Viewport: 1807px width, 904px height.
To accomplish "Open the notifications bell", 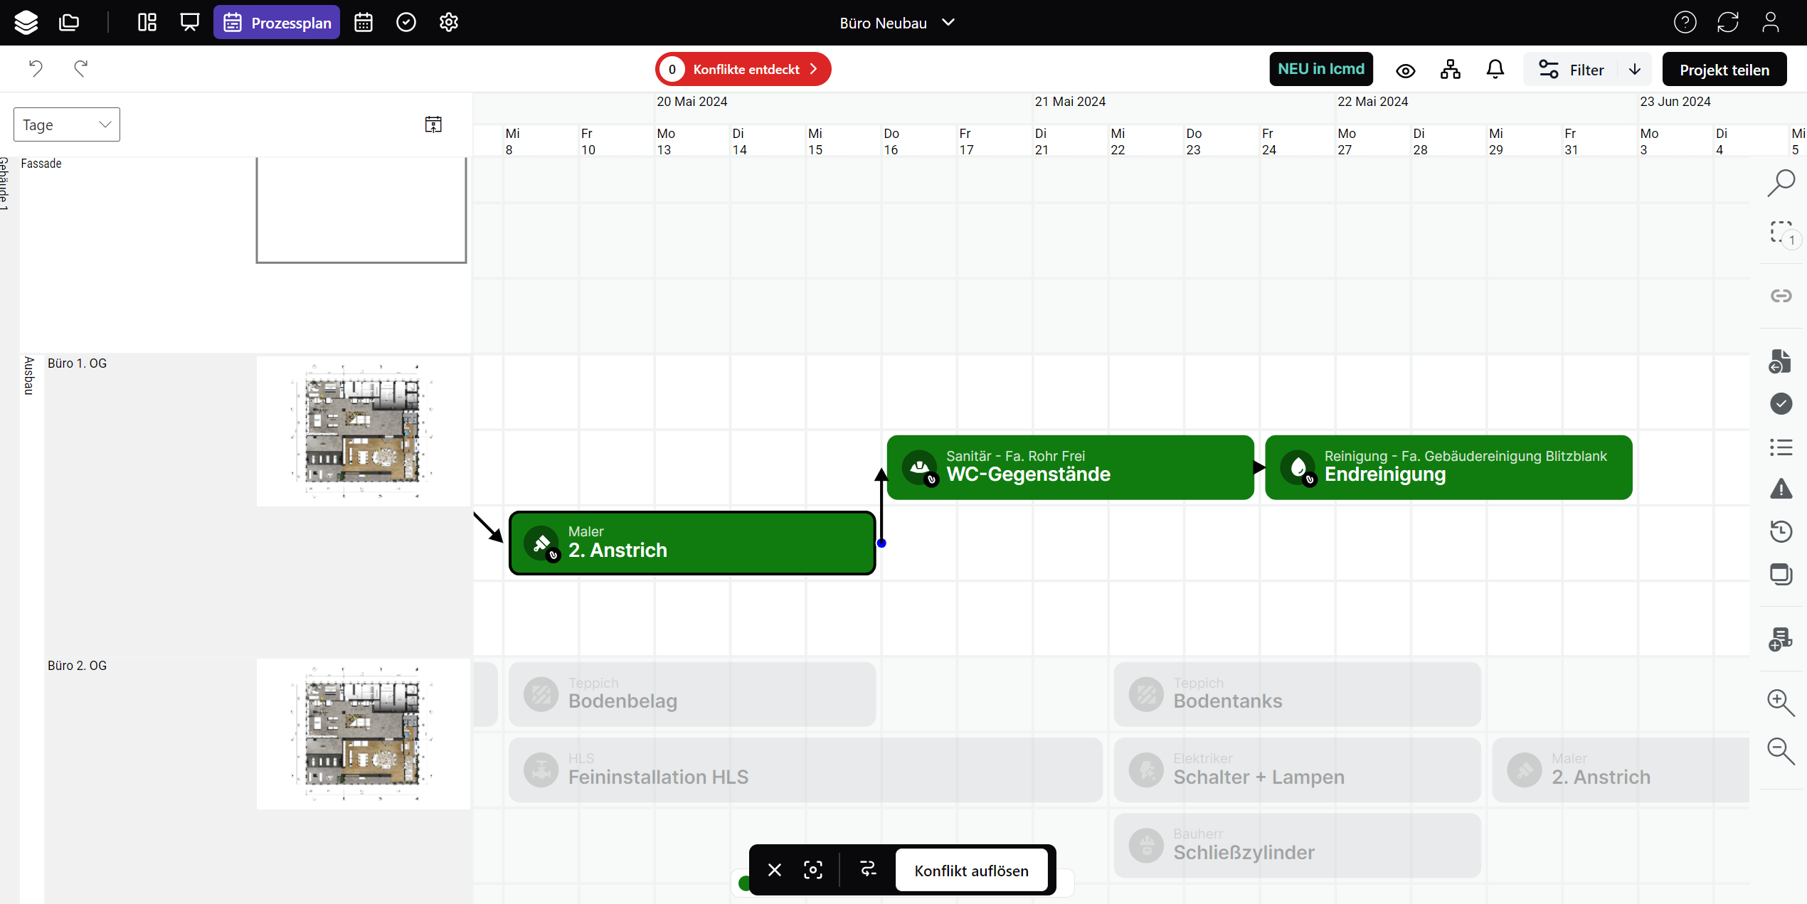I will tap(1495, 69).
